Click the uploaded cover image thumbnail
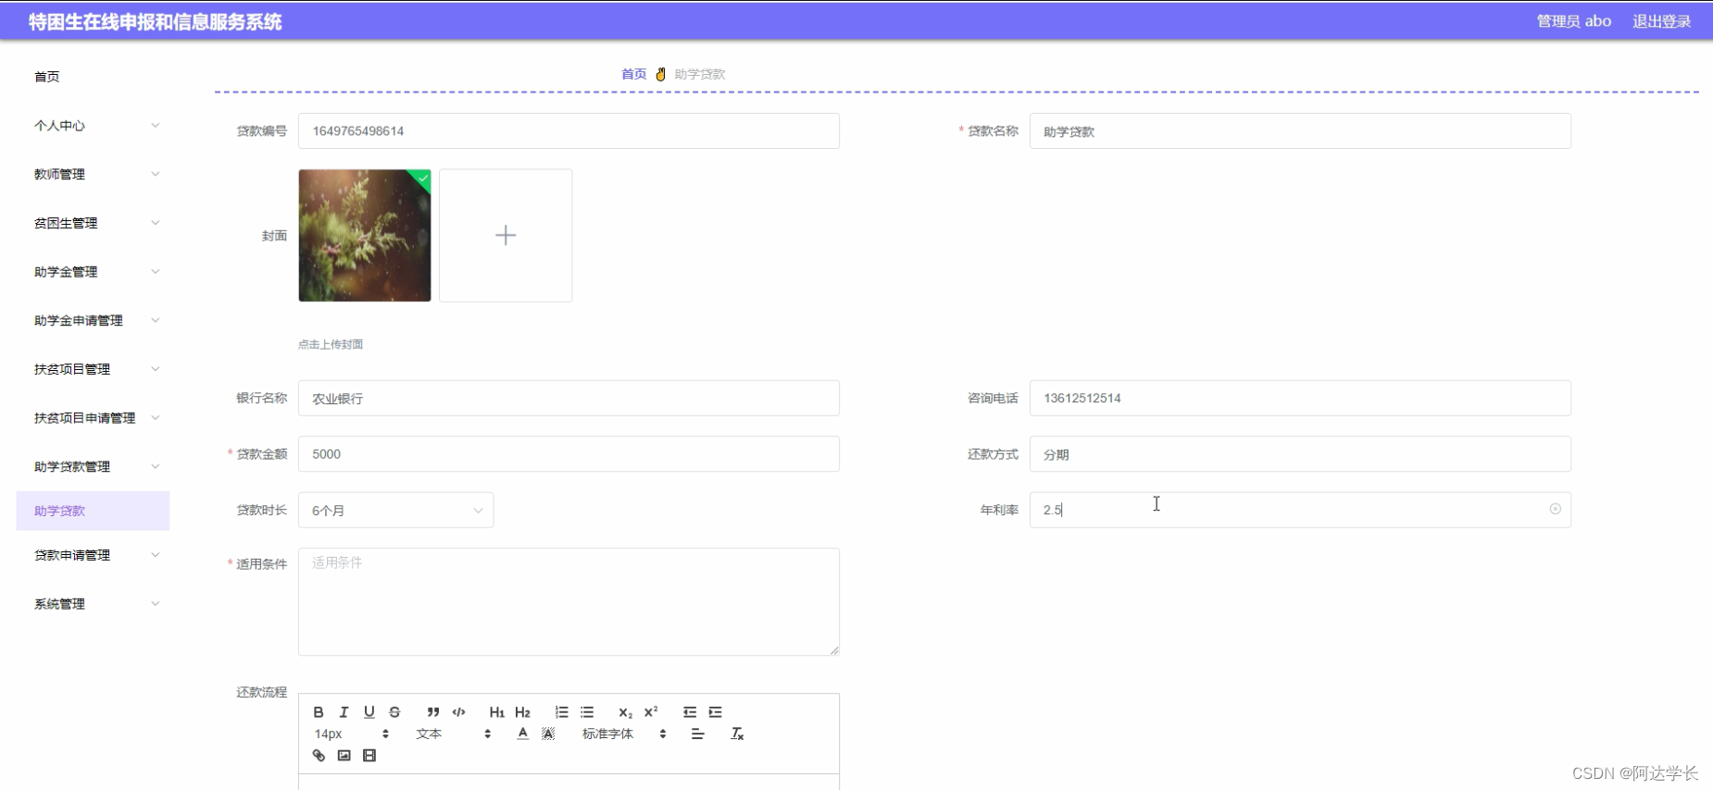Image resolution: width=1713 pixels, height=790 pixels. coord(365,235)
